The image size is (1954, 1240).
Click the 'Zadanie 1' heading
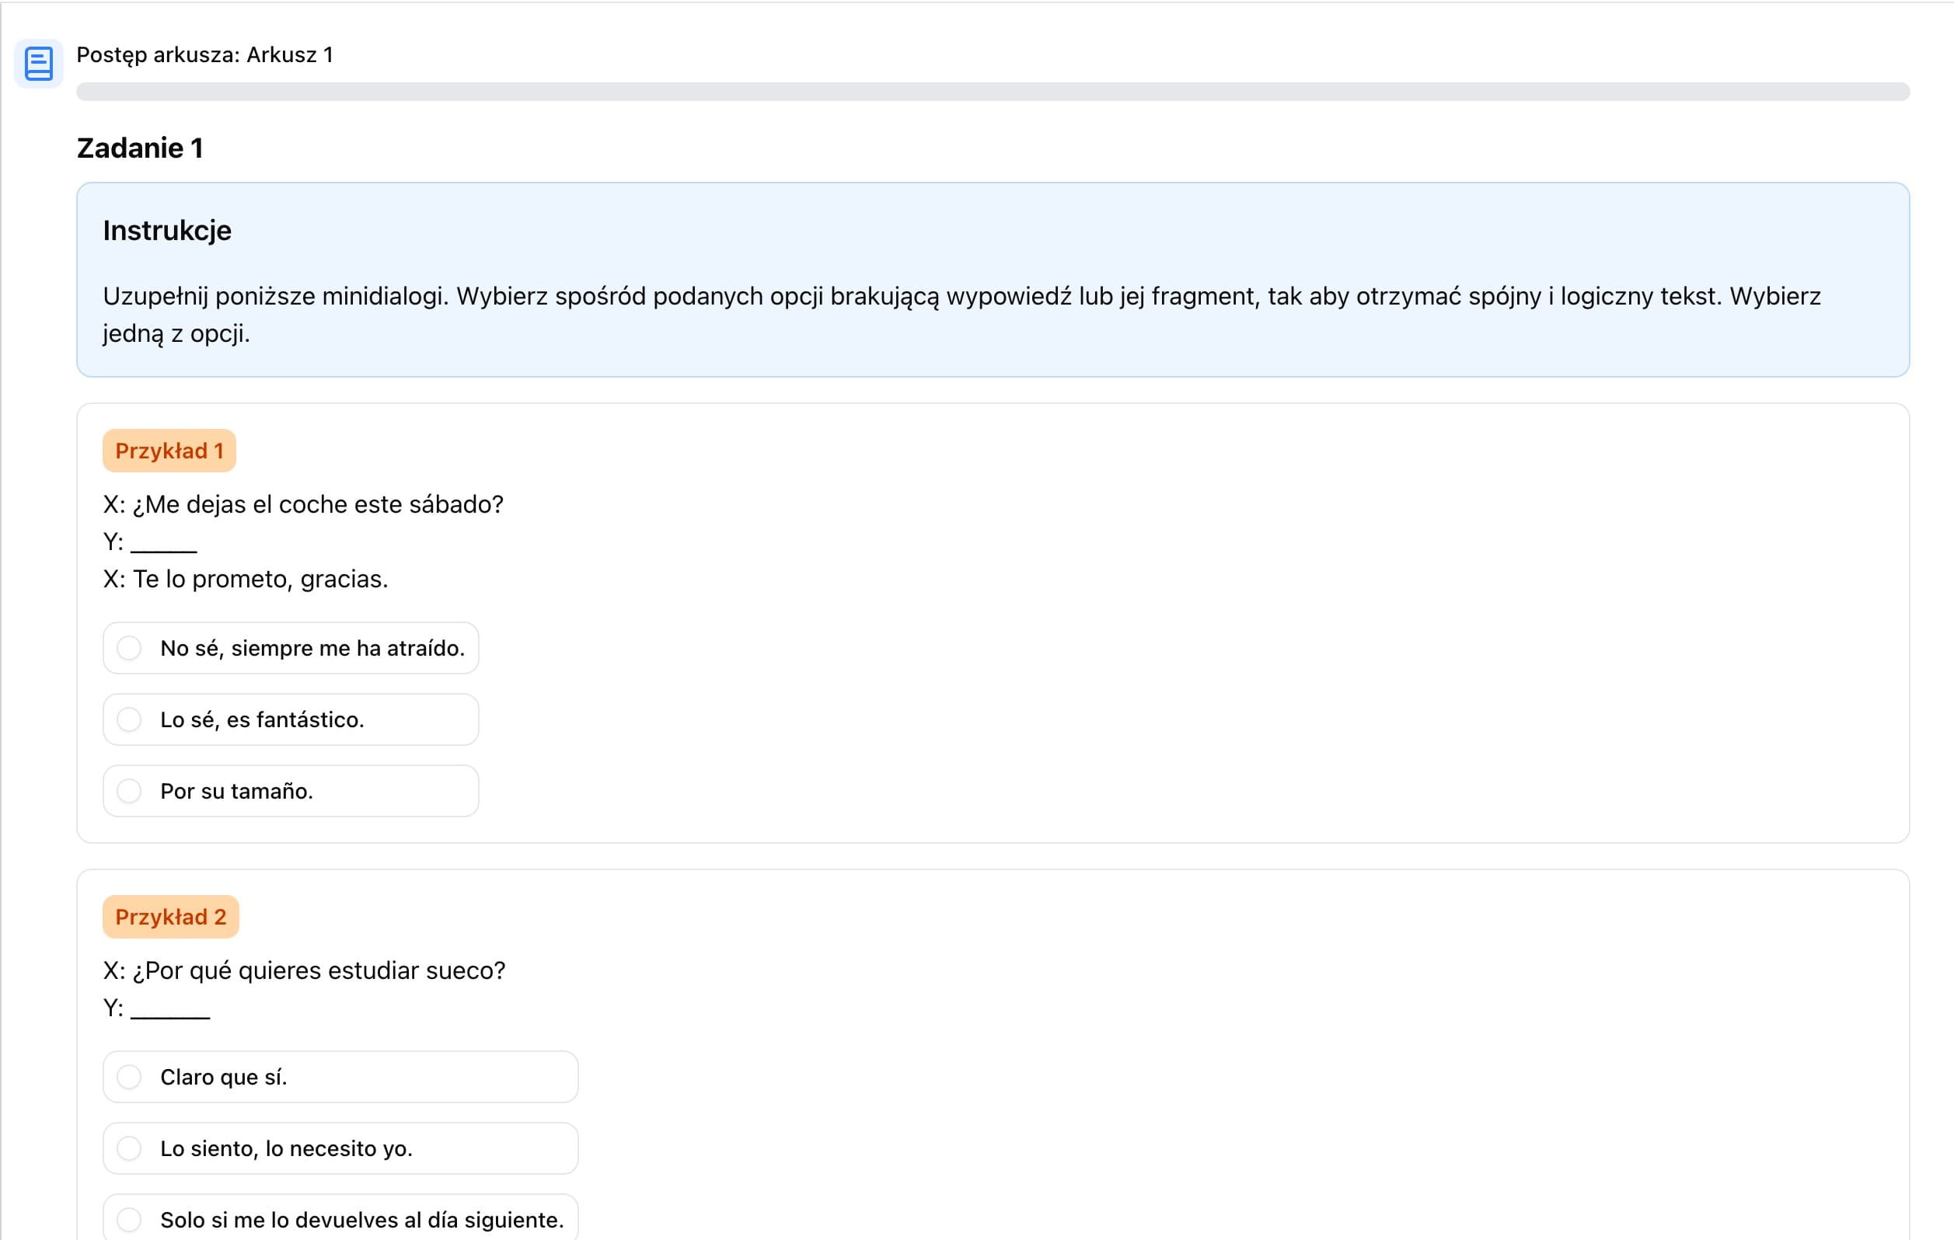(x=140, y=148)
